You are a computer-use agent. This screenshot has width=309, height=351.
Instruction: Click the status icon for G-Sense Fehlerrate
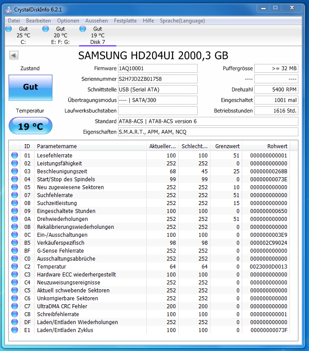[15, 250]
